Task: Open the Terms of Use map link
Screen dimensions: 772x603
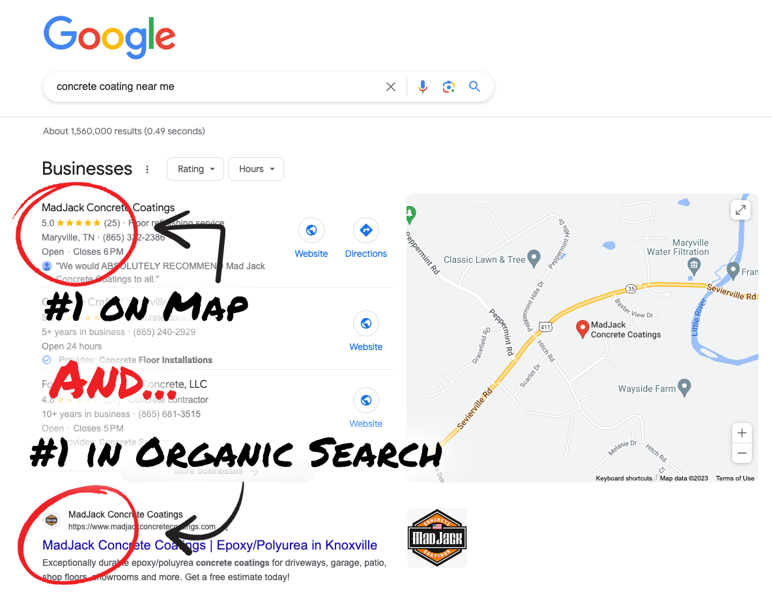Action: click(x=735, y=478)
